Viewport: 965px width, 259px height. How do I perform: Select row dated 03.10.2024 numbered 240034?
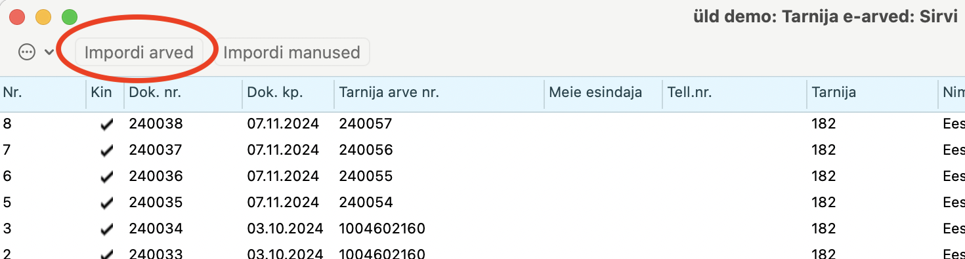point(482,229)
